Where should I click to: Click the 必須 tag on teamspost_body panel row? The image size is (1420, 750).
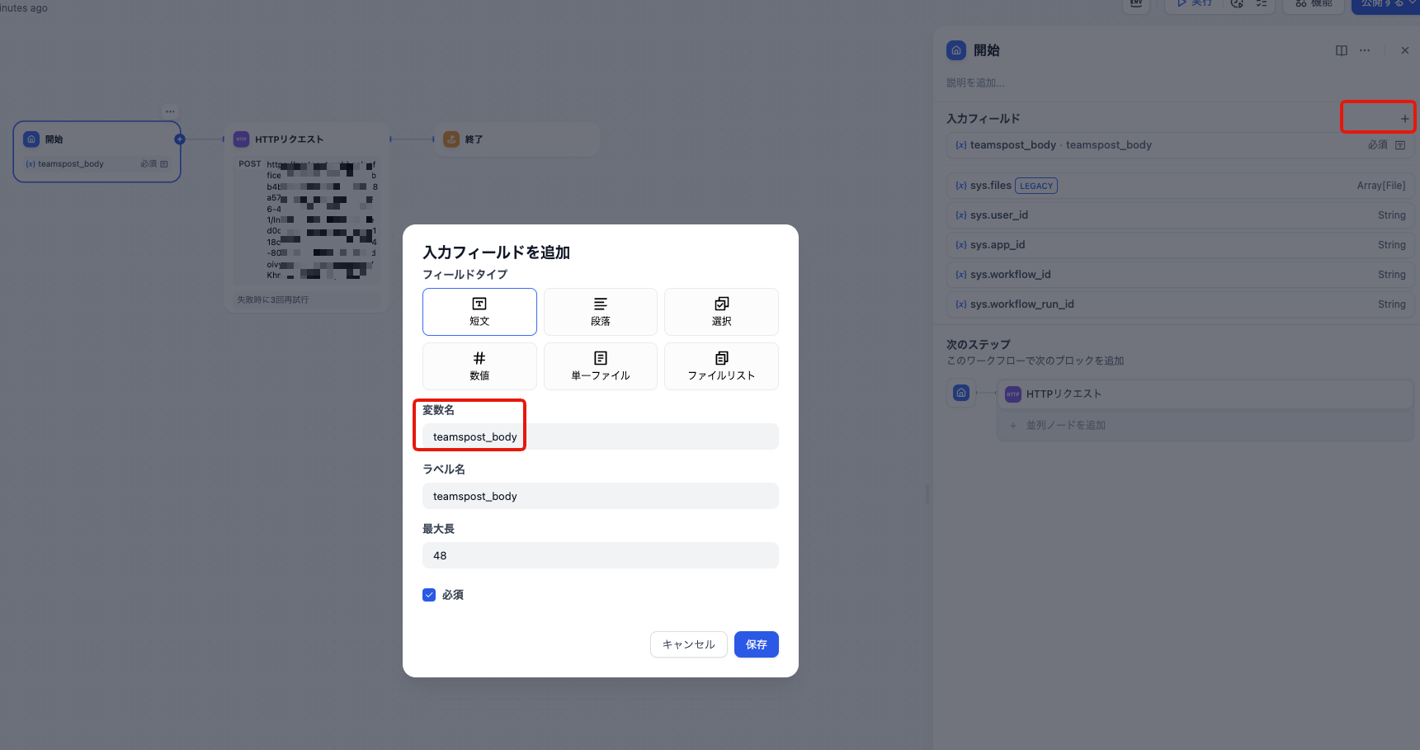tap(1378, 144)
